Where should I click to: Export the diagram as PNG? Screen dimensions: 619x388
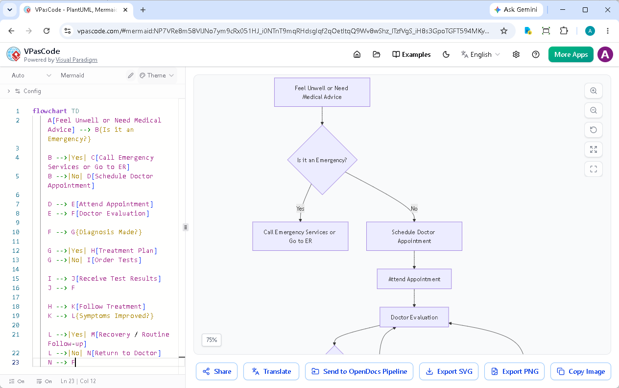pyautogui.click(x=515, y=371)
